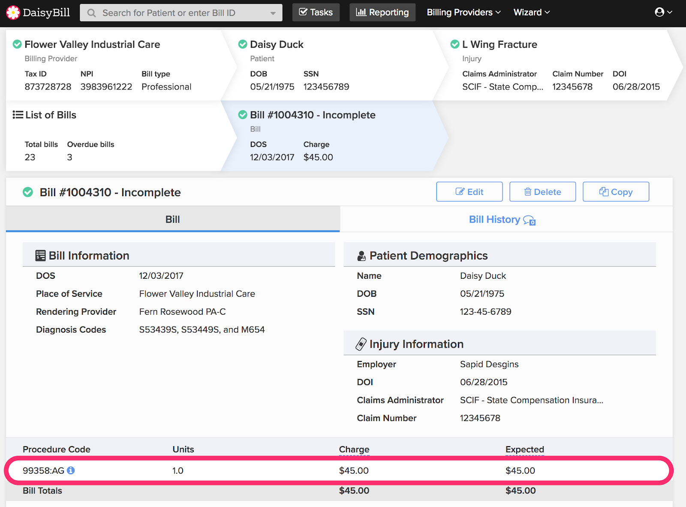
Task: Click the green check beside Bill #1004310 heading
Action: tap(28, 192)
